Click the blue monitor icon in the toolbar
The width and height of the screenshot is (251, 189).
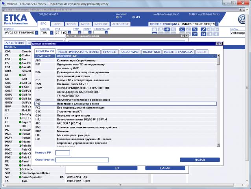point(182,30)
